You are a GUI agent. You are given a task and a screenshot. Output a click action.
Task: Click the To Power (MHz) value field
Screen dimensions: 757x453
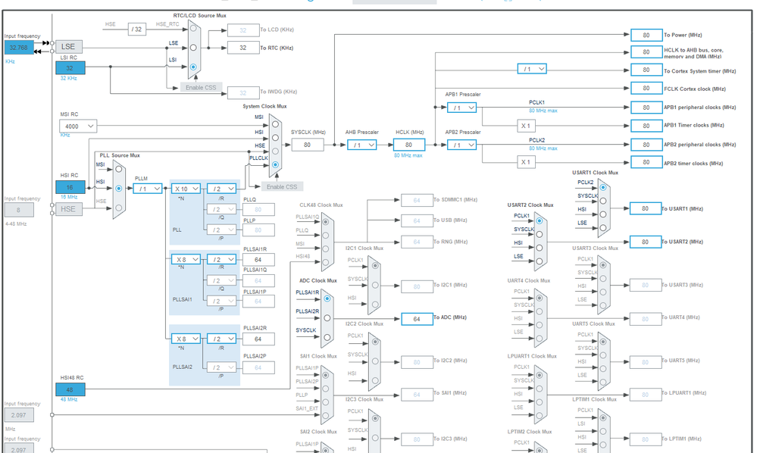(x=646, y=35)
